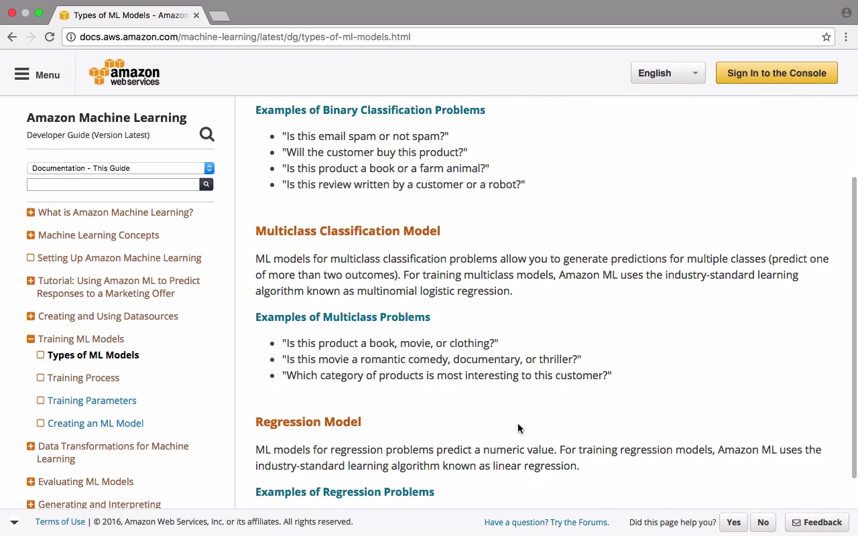858x536 pixels.
Task: Bookmark this page with the star icon
Action: (x=826, y=37)
